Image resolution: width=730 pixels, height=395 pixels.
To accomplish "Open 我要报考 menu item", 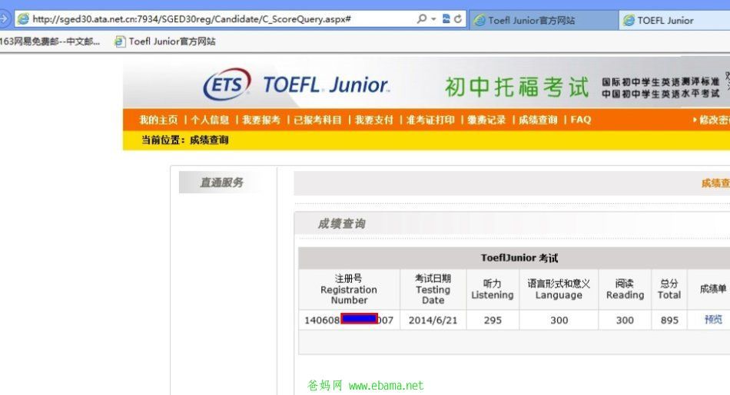I will 261,120.
